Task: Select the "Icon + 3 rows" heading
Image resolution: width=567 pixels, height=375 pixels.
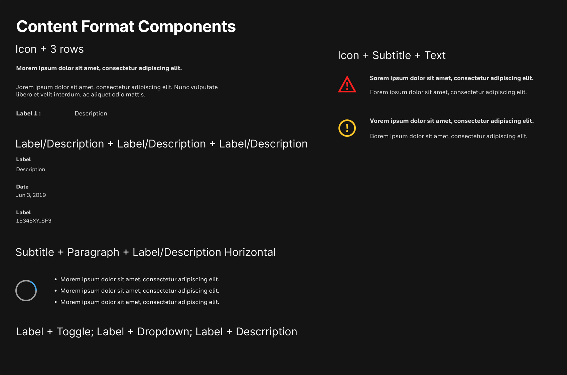Action: (x=50, y=49)
